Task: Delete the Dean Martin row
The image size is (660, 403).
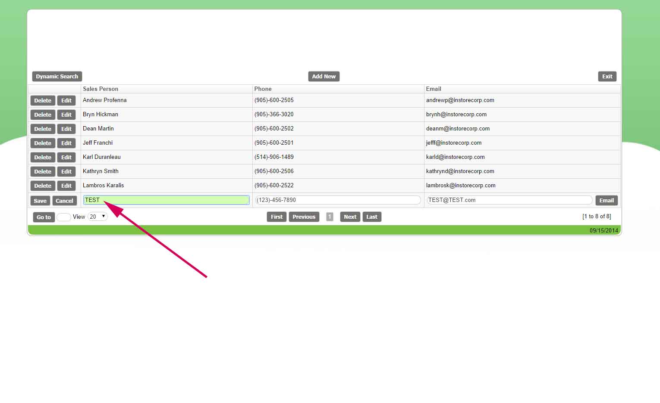Action: [43, 129]
